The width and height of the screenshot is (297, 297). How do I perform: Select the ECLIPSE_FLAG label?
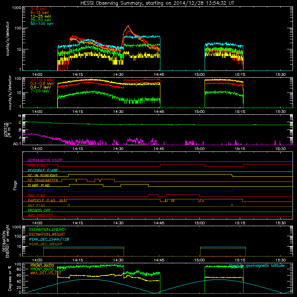point(40,190)
